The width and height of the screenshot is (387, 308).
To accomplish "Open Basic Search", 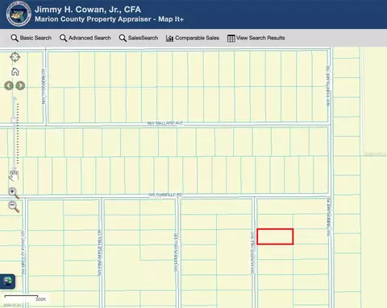I will tap(31, 38).
